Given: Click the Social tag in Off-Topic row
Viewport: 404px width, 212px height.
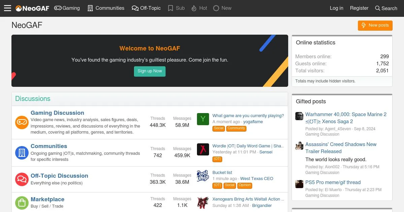Looking at the screenshot, I should (230, 185).
